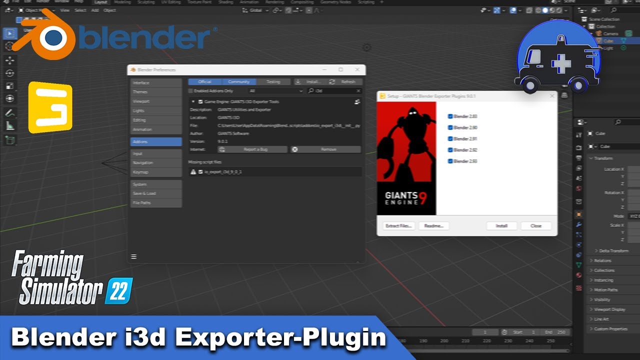
Task: Select the Measure tool in the left toolbar
Action: tap(10, 126)
